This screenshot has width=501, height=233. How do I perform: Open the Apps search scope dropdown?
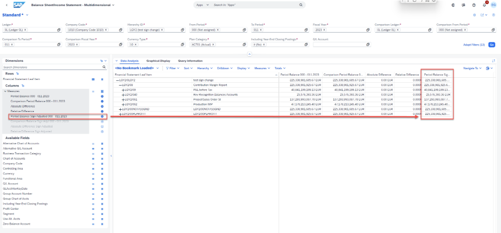tap(202, 5)
